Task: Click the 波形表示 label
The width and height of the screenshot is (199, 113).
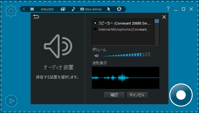Action: click(x=99, y=63)
